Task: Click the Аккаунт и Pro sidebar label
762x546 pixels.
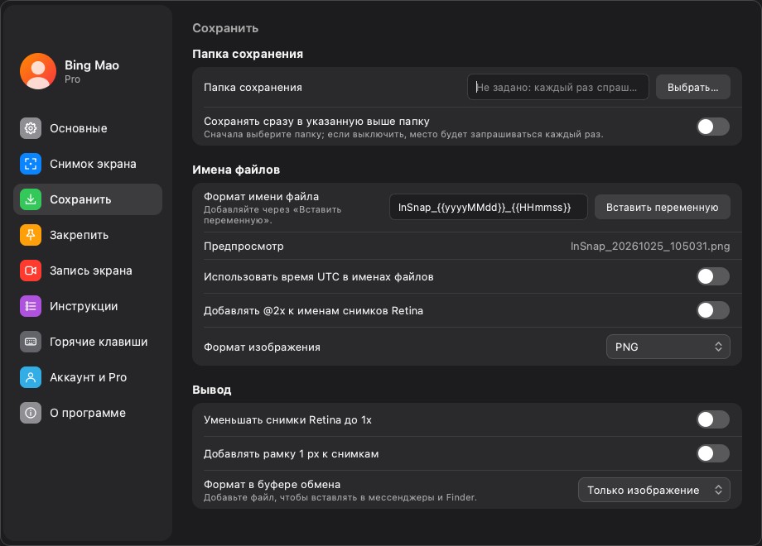Action: [x=88, y=377]
